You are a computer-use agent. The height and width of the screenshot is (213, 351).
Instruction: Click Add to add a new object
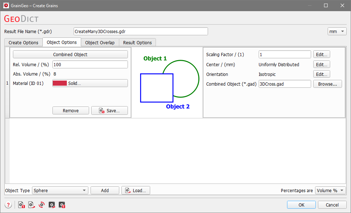click(x=105, y=190)
